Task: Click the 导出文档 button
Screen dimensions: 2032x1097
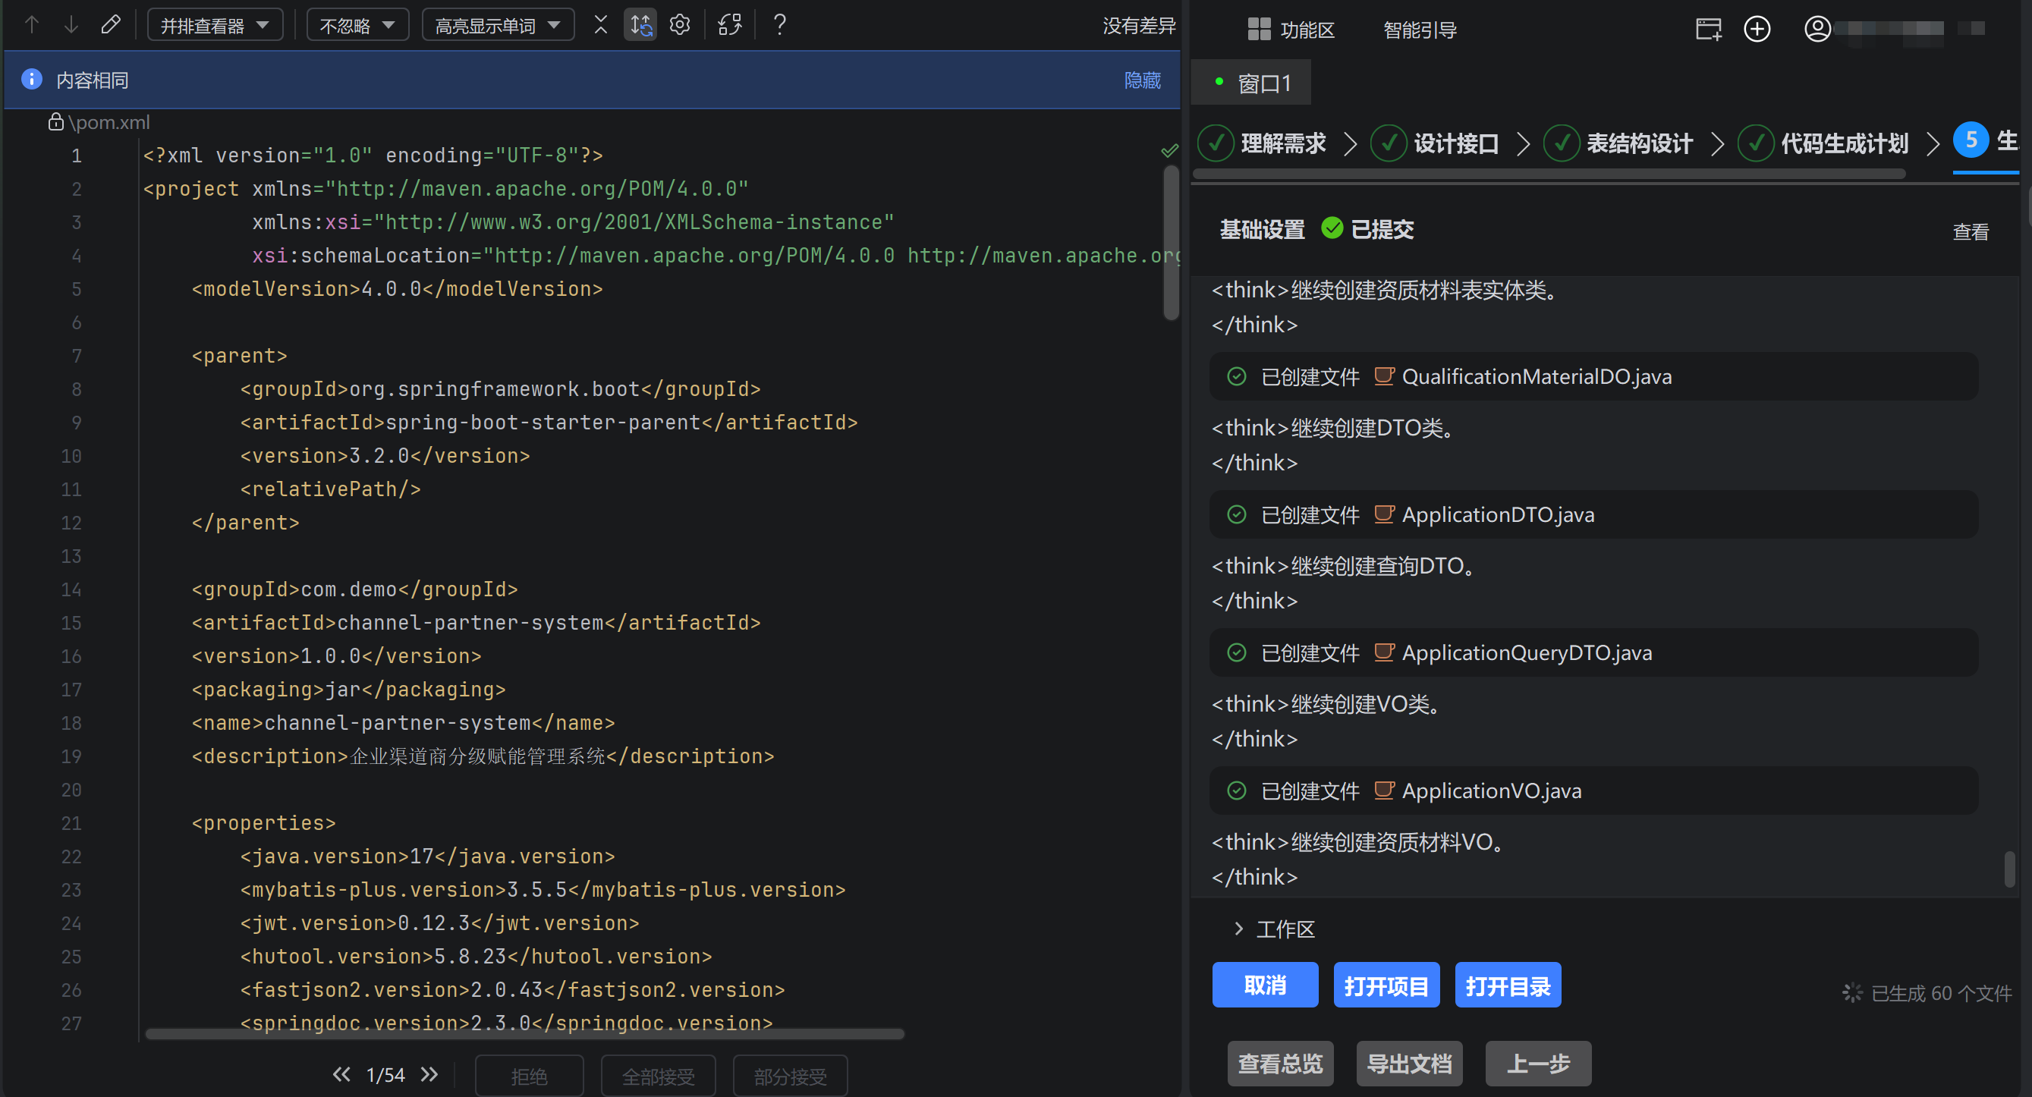Action: [x=1410, y=1064]
